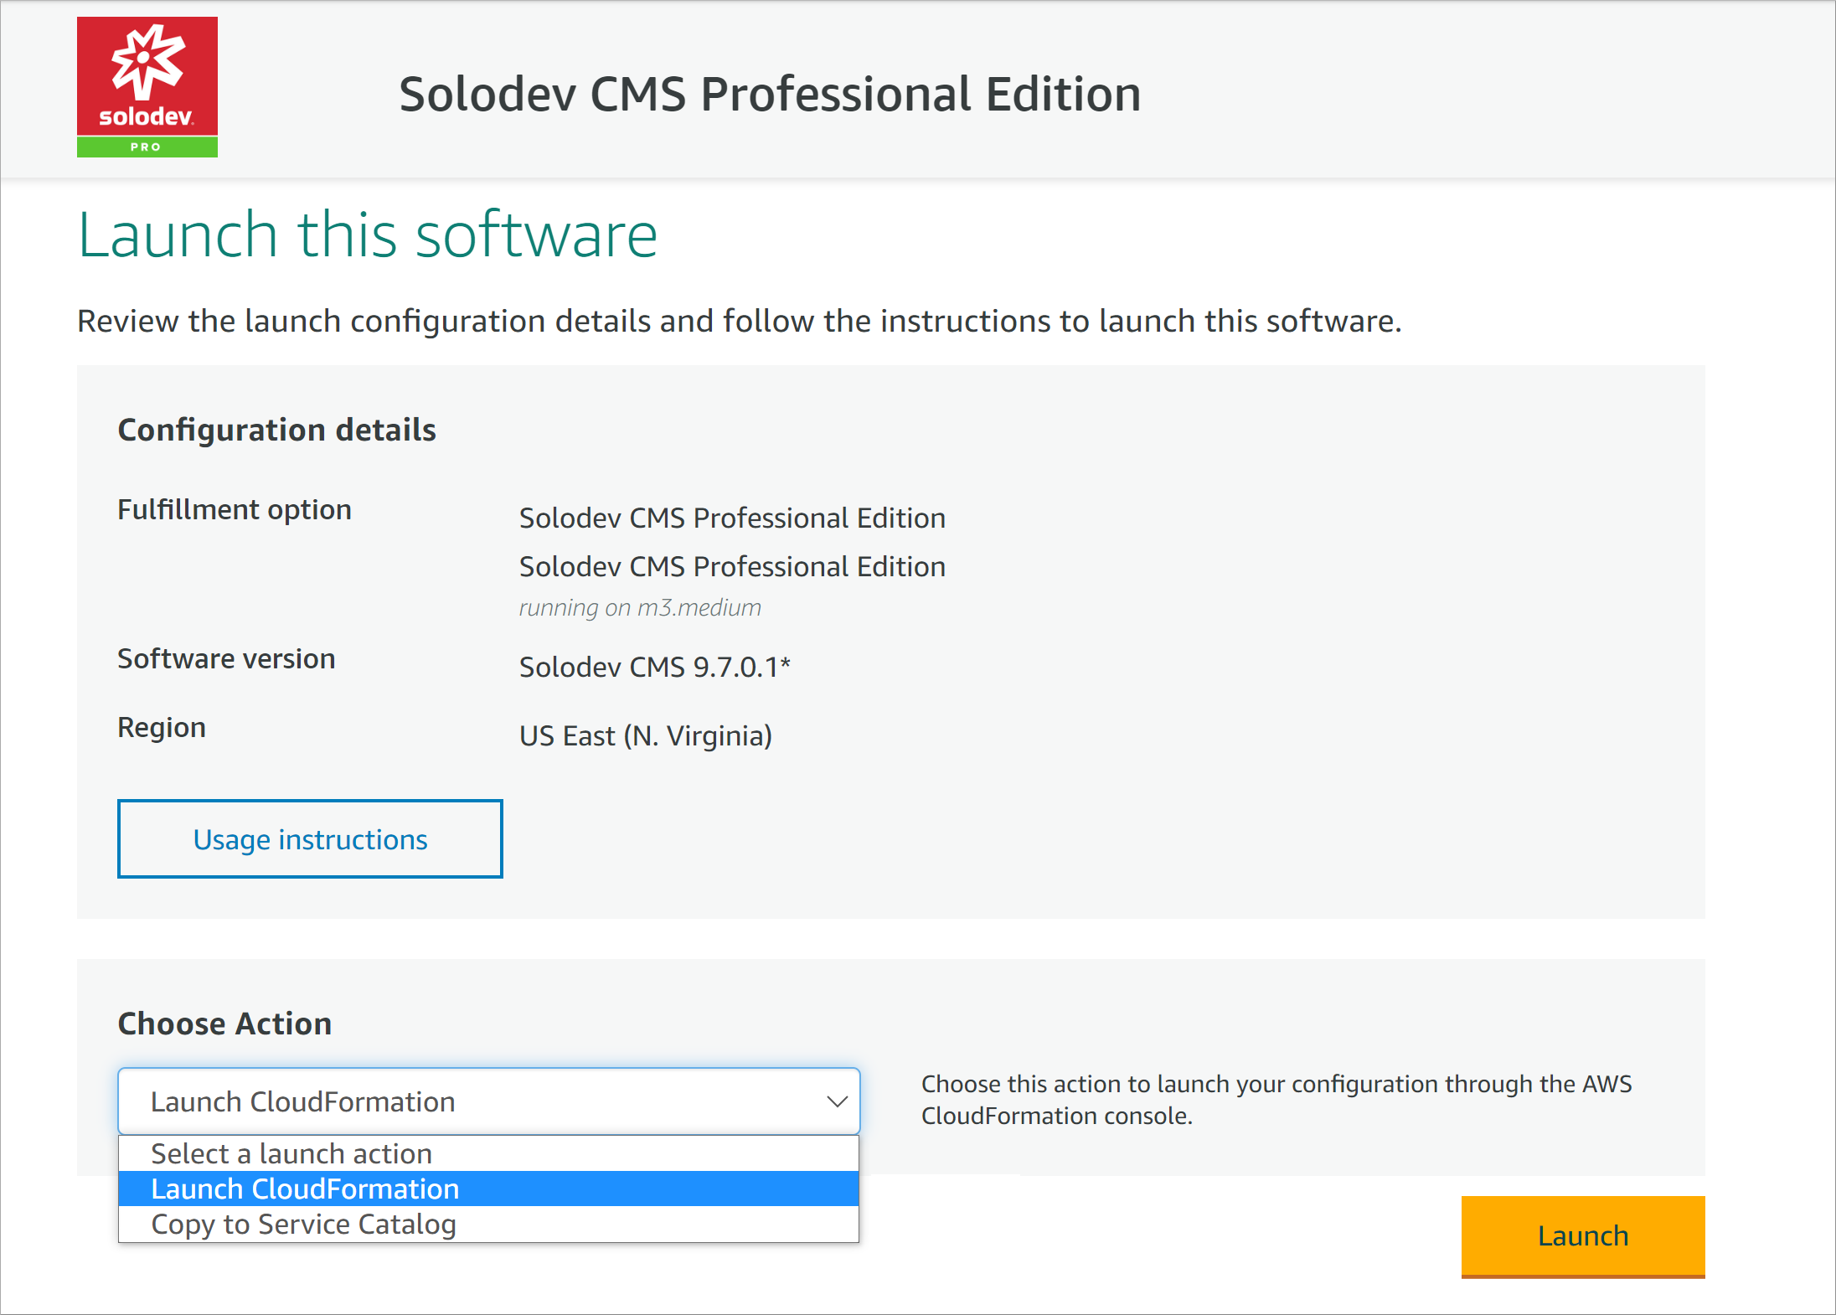1836x1315 pixels.
Task: Select the 'Select a launch action' entry
Action: [x=291, y=1153]
